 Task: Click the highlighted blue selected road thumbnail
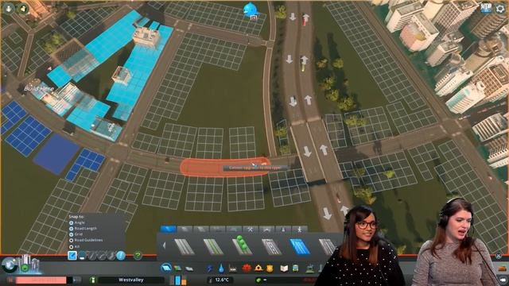point(300,246)
